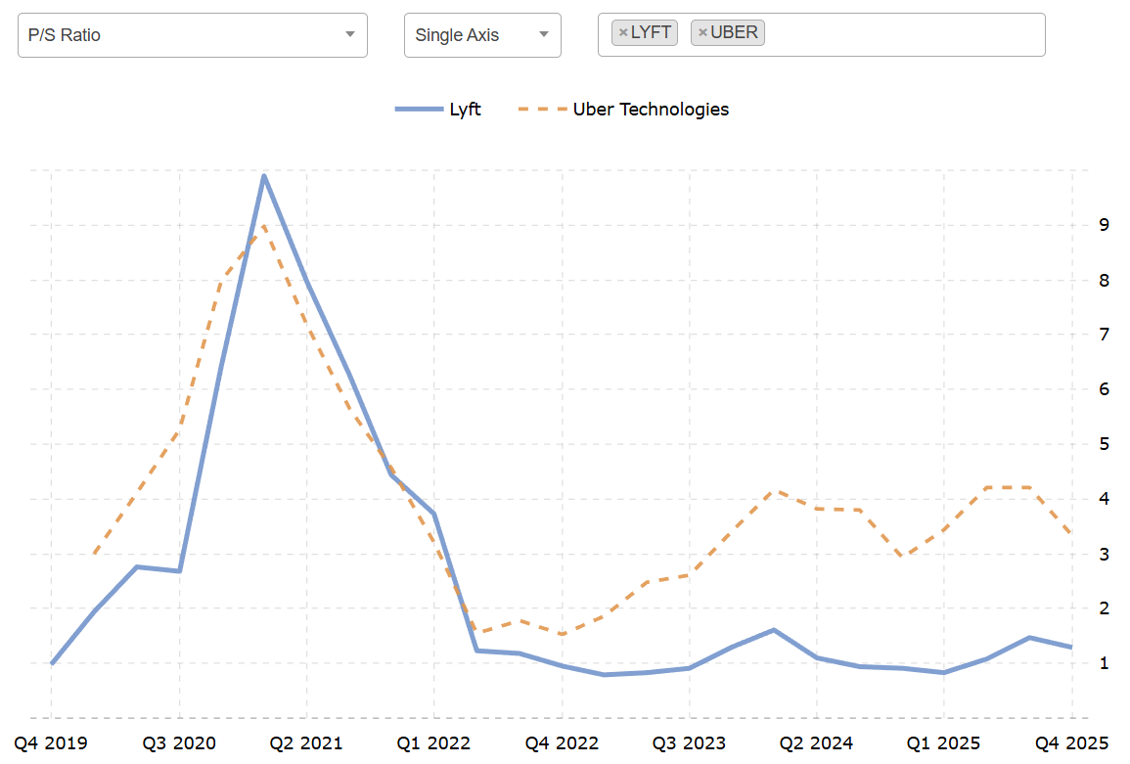1130x764 pixels.
Task: Click the P/S Ratio dropdown arrow
Action: point(350,34)
